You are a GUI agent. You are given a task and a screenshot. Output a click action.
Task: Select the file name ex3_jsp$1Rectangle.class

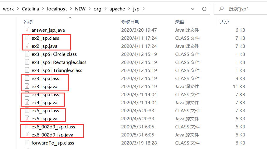pyautogui.click(x=59, y=62)
